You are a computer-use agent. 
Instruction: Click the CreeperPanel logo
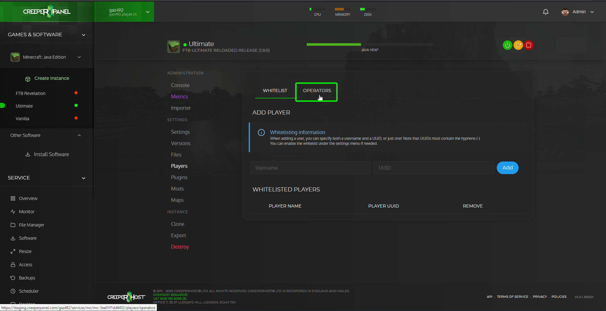pyautogui.click(x=47, y=12)
